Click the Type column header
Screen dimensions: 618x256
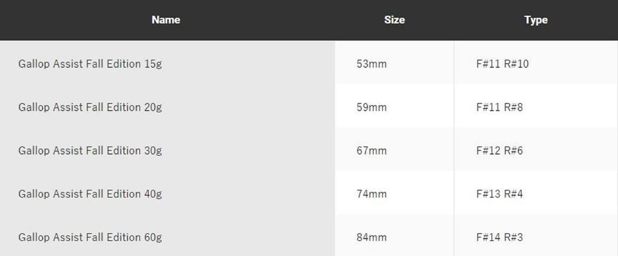535,20
